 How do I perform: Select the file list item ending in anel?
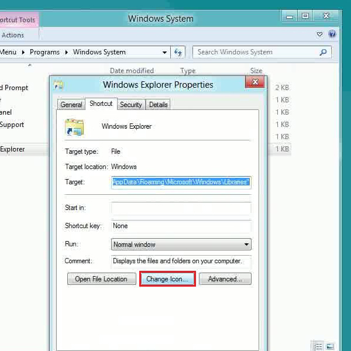(6, 112)
